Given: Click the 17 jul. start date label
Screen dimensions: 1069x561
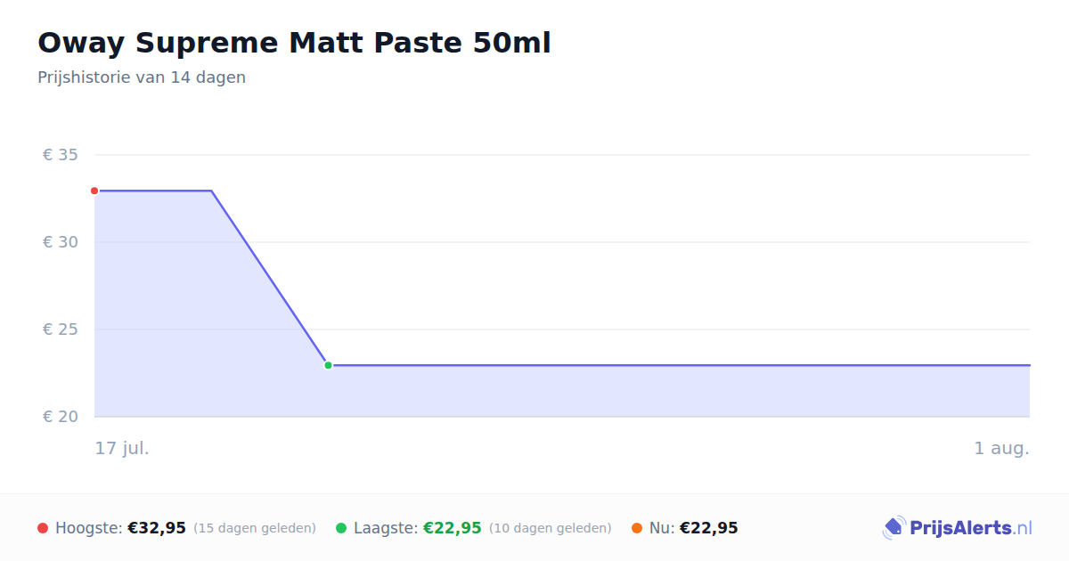Looking at the screenshot, I should click(122, 448).
